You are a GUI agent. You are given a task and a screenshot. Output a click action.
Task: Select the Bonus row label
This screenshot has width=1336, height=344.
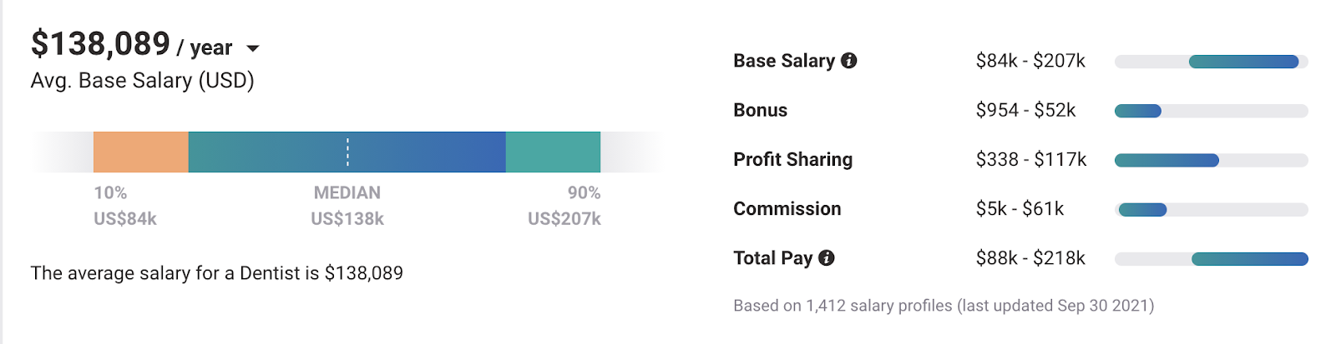click(760, 110)
